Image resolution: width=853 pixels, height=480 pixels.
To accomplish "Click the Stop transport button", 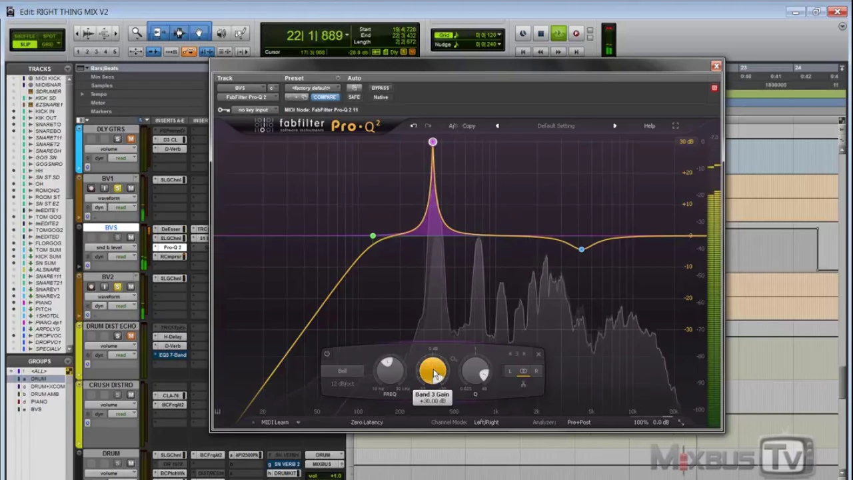I will click(x=541, y=33).
